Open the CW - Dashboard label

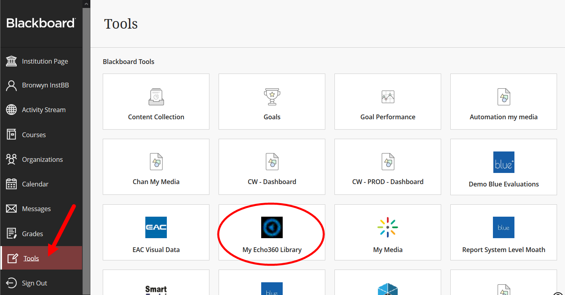point(272,182)
